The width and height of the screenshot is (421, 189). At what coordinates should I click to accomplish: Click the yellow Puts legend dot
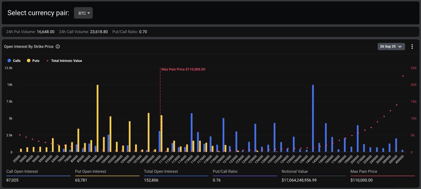(28, 61)
